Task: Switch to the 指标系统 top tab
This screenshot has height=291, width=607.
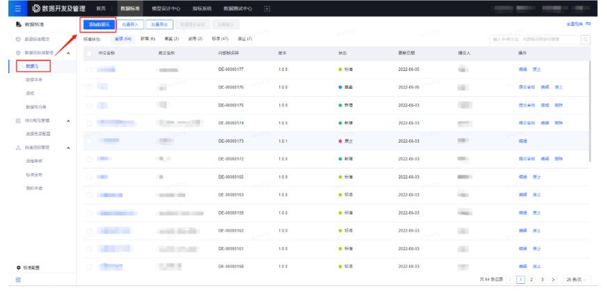Action: (202, 8)
